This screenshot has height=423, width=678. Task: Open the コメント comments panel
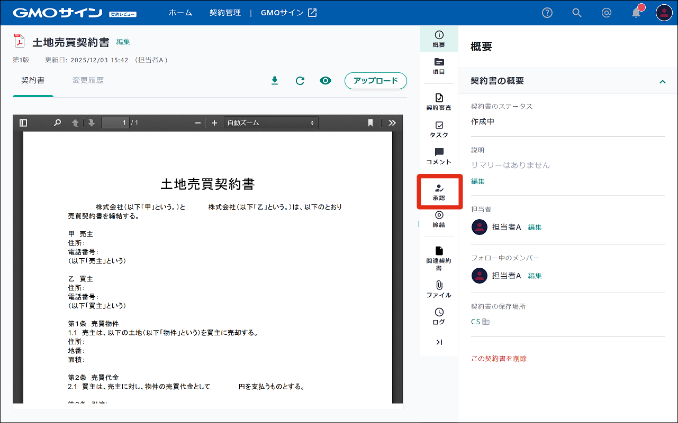(x=439, y=156)
